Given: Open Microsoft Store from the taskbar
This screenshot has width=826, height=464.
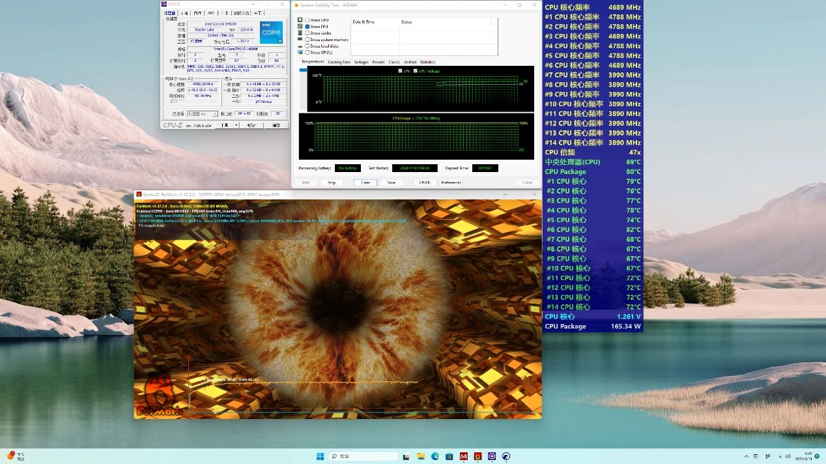Looking at the screenshot, I should point(449,456).
